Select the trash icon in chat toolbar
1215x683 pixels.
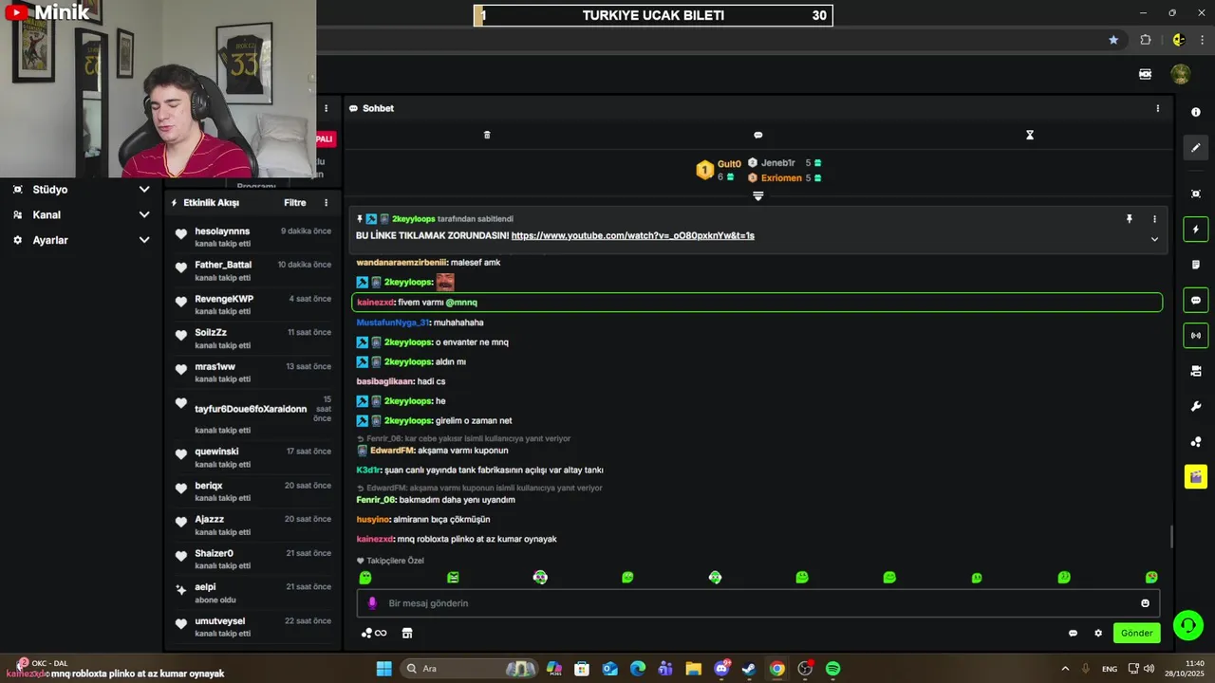point(487,135)
